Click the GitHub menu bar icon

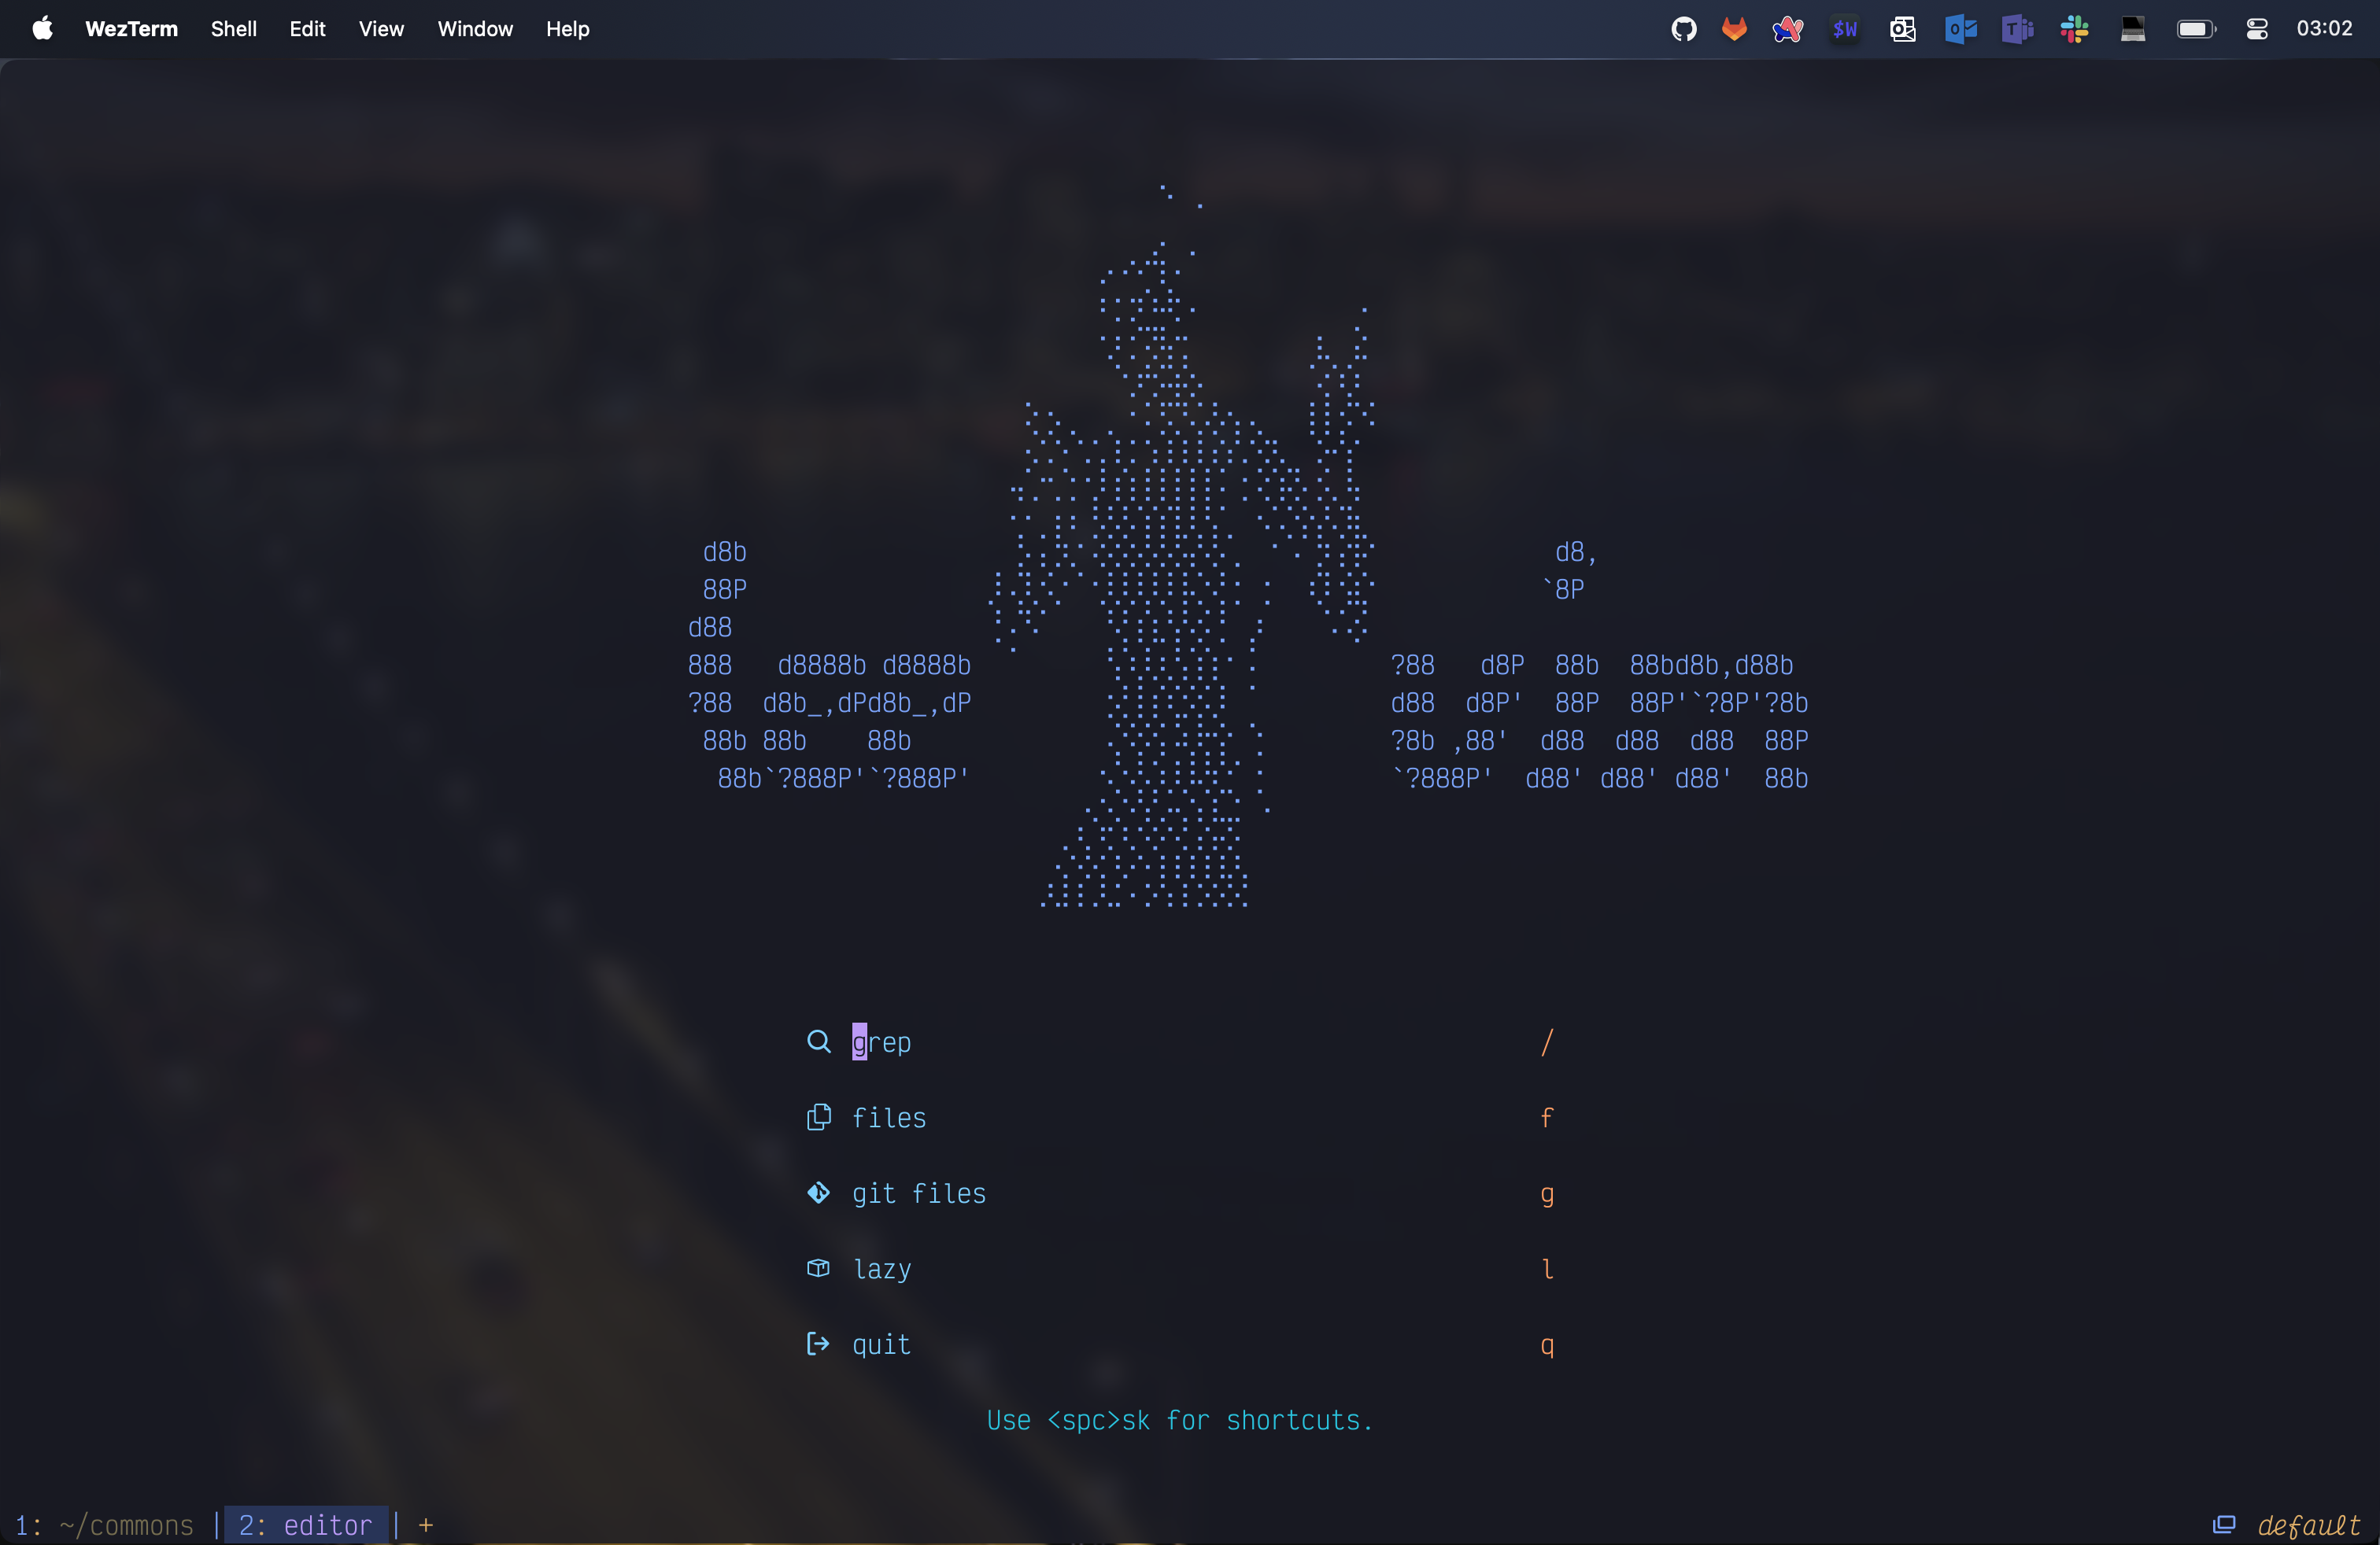(x=1684, y=29)
